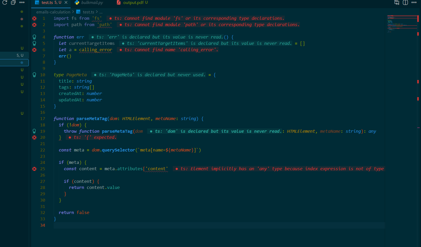Open the sidebar's more actions ellipsis menu
This screenshot has height=247, width=421.
tap(22, 2)
